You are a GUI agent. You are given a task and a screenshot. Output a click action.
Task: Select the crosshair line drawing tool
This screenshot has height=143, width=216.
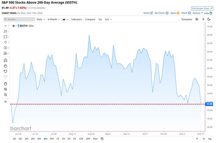point(5,26)
